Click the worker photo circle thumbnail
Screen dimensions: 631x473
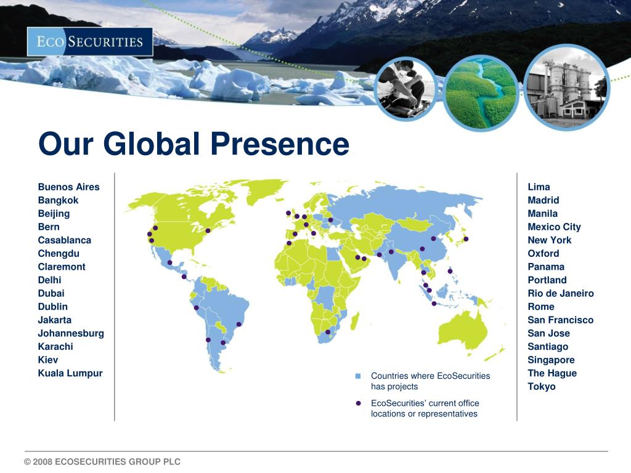(x=405, y=89)
